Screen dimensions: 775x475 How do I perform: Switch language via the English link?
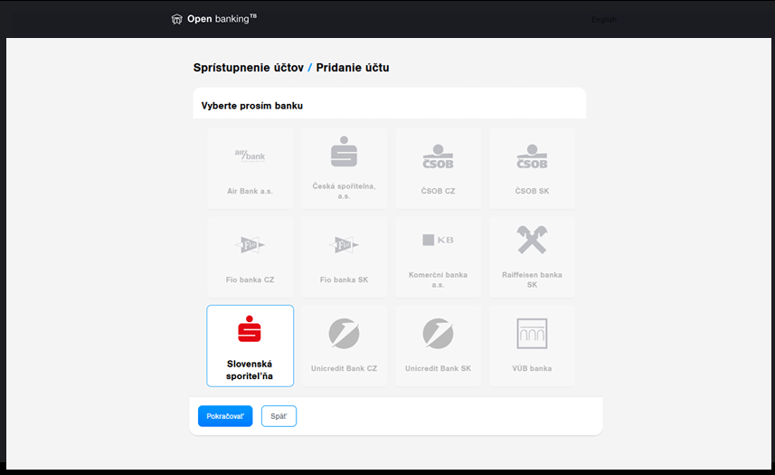[603, 20]
